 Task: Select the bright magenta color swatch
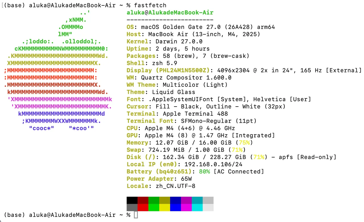pos(186,208)
